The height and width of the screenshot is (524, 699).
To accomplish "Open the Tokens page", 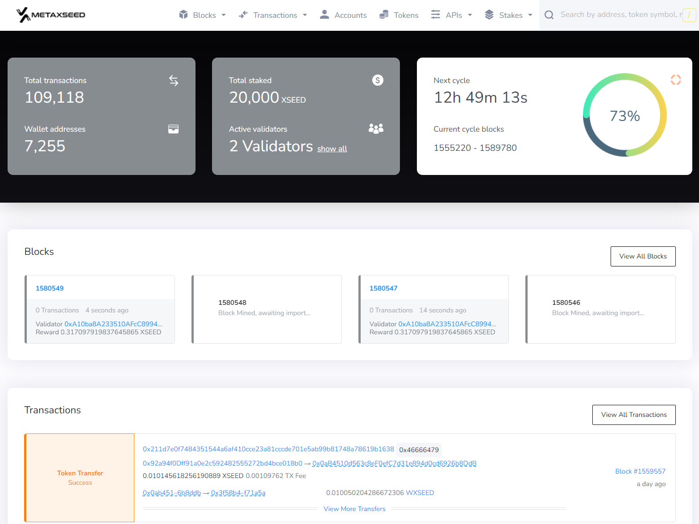I will click(x=406, y=15).
